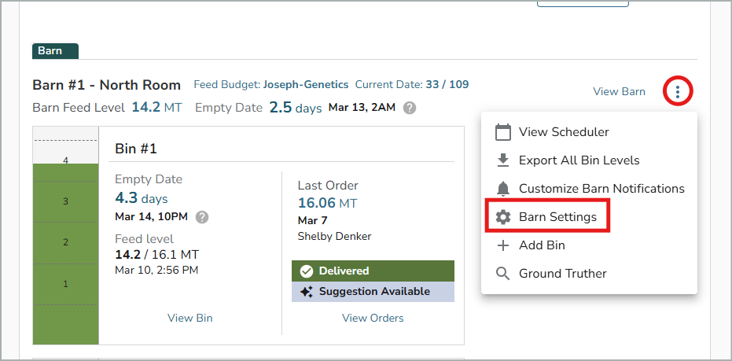Click the bell icon for barn notifications
732x361 pixels.
click(503, 189)
